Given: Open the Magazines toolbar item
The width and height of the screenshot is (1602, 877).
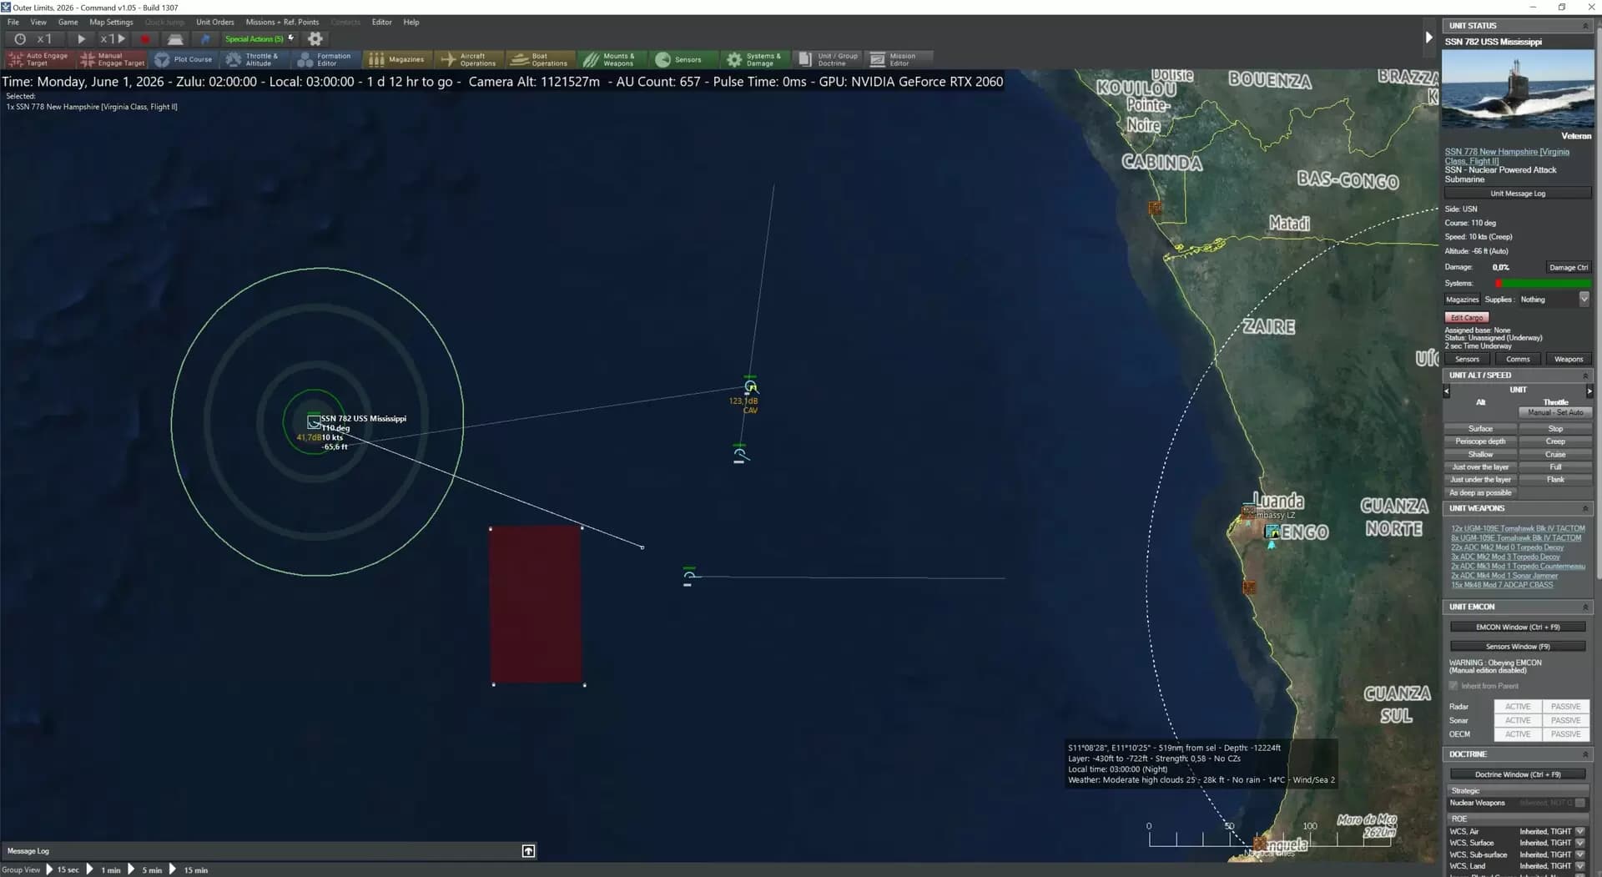Looking at the screenshot, I should (x=397, y=59).
